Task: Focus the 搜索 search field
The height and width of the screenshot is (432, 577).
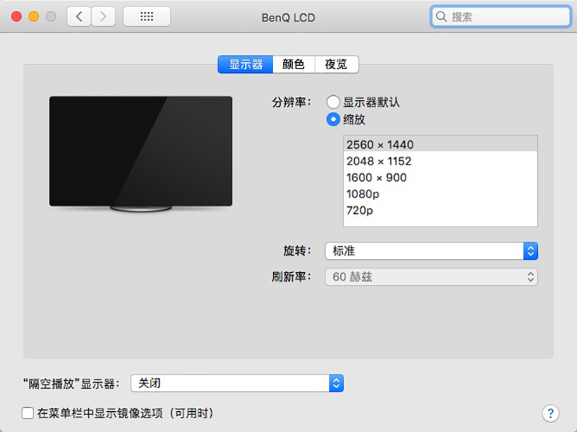Action: (x=500, y=17)
